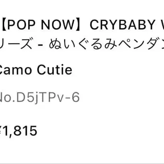Select the word CRYBABY in the title
Viewport: 164px width, 164px height.
coord(122,25)
